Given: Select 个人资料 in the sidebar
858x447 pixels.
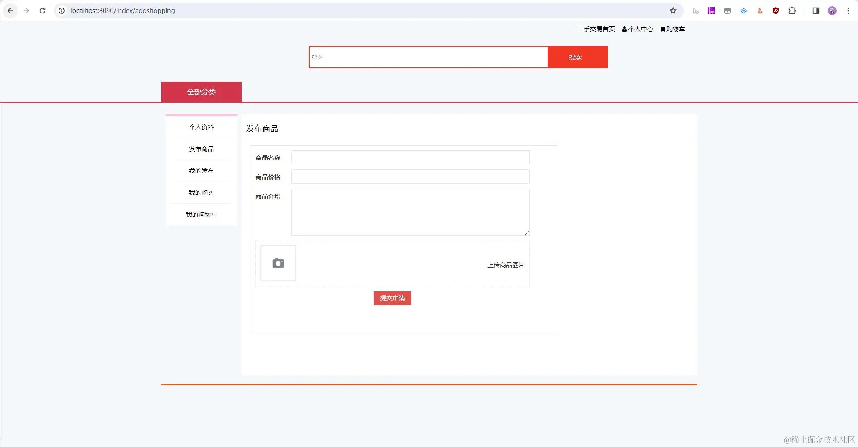Looking at the screenshot, I should point(201,127).
